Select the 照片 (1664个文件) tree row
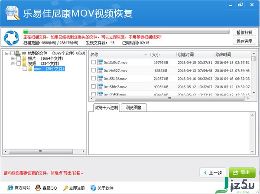The image size is (260, 194). [45, 58]
